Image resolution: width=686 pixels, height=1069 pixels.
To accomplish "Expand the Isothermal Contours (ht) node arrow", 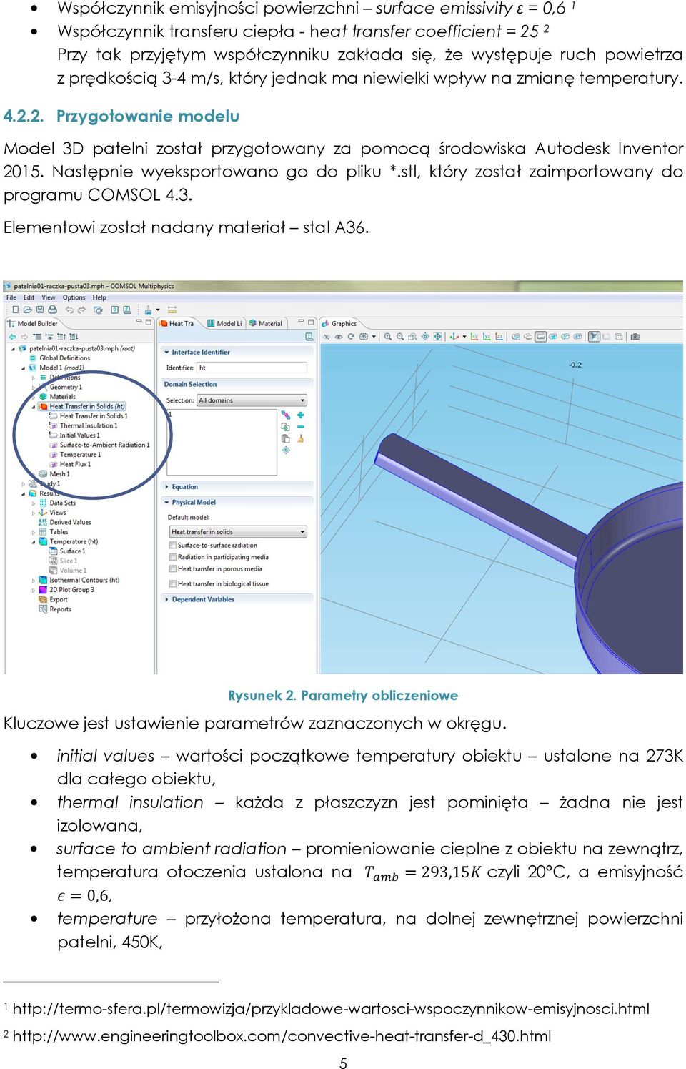I will pos(34,581).
